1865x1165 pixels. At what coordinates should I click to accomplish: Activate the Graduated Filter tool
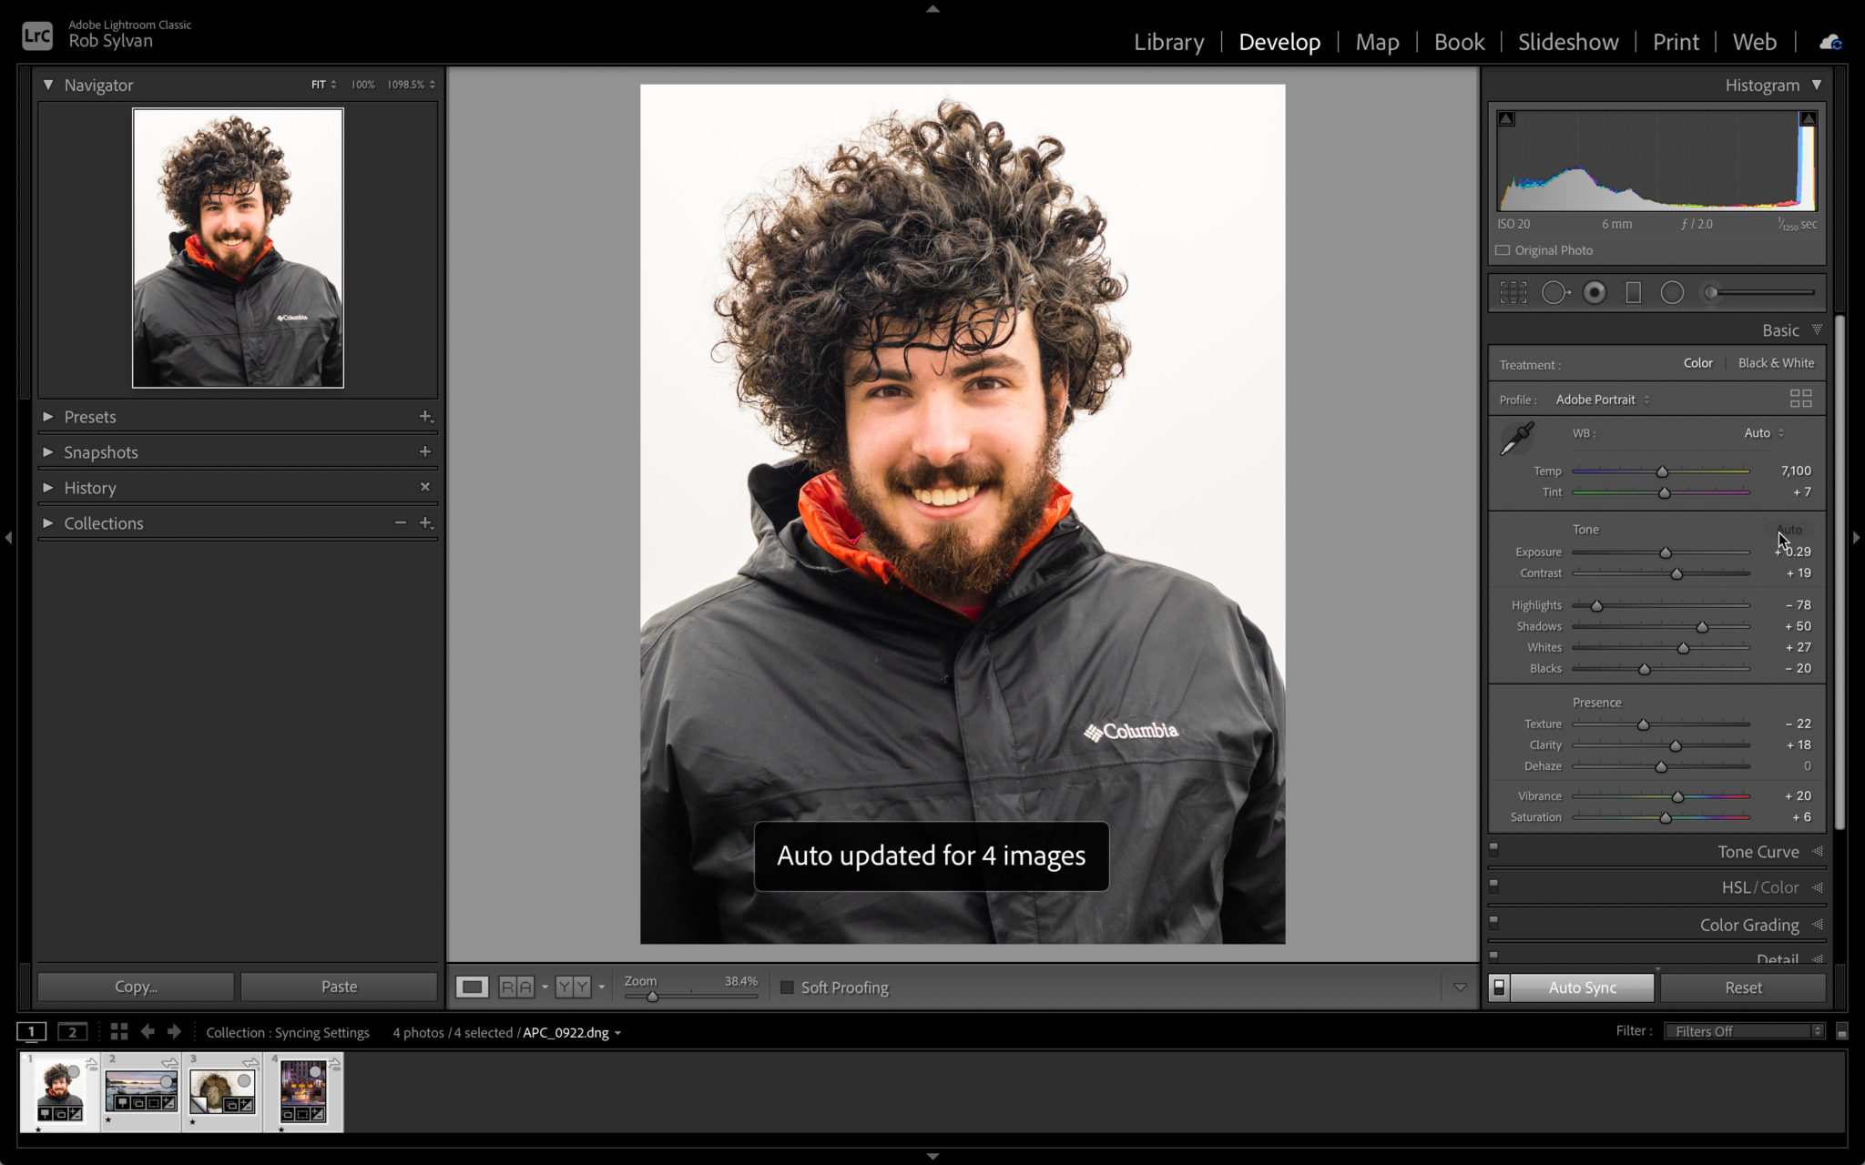[1633, 292]
